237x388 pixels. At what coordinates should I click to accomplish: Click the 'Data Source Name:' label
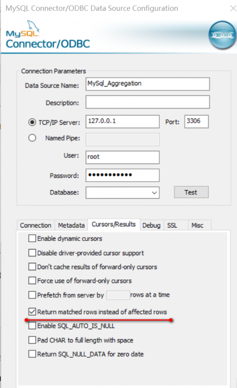[x=52, y=86]
